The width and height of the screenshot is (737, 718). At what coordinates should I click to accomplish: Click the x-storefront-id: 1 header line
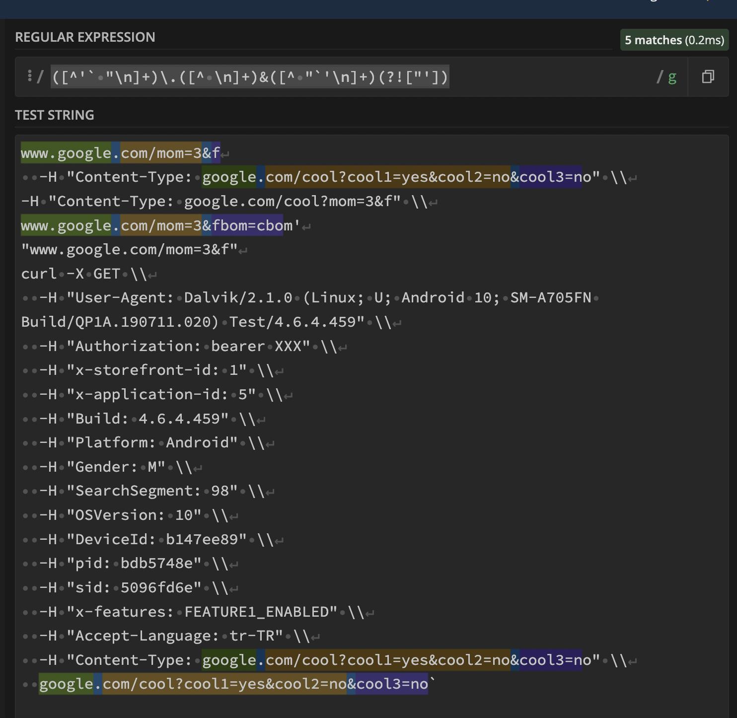coord(152,370)
